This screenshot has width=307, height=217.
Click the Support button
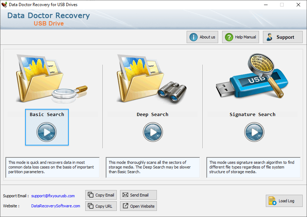283,37
